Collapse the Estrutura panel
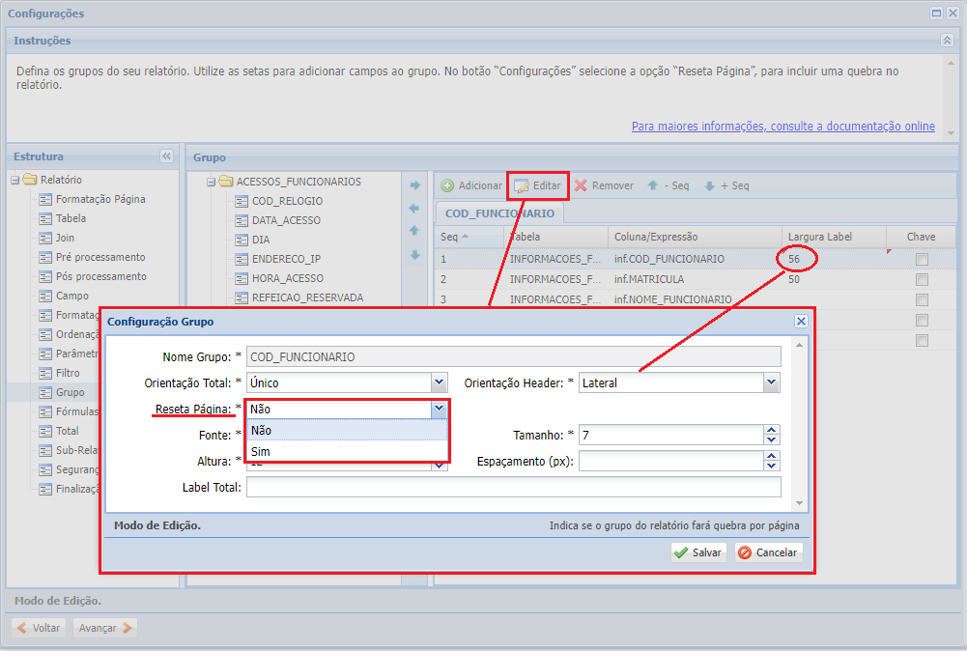This screenshot has height=651, width=967. [x=166, y=156]
